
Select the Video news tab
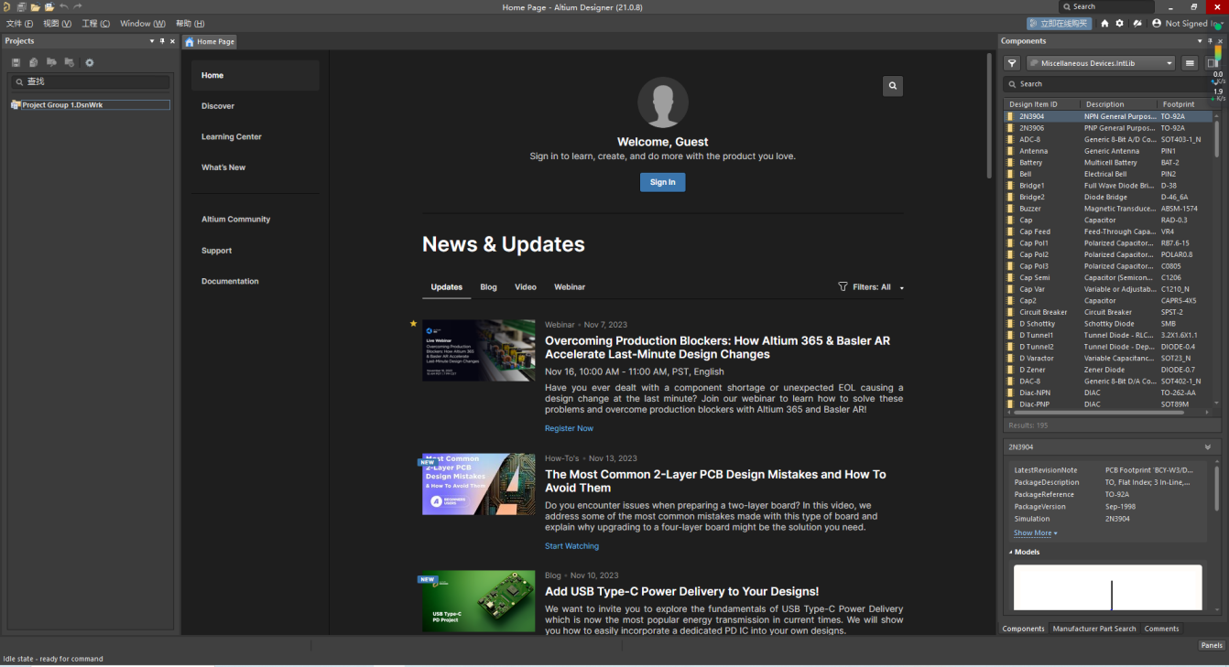[526, 287]
